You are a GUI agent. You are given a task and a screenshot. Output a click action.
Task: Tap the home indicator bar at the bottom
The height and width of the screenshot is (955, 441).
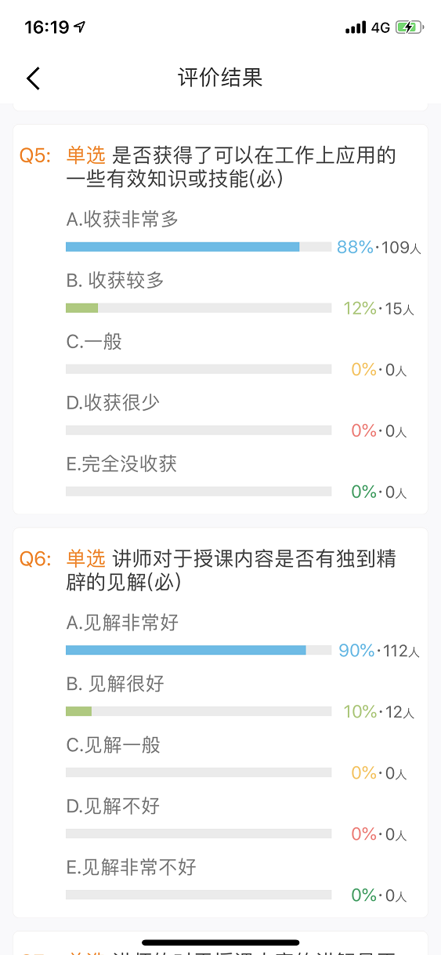click(221, 942)
